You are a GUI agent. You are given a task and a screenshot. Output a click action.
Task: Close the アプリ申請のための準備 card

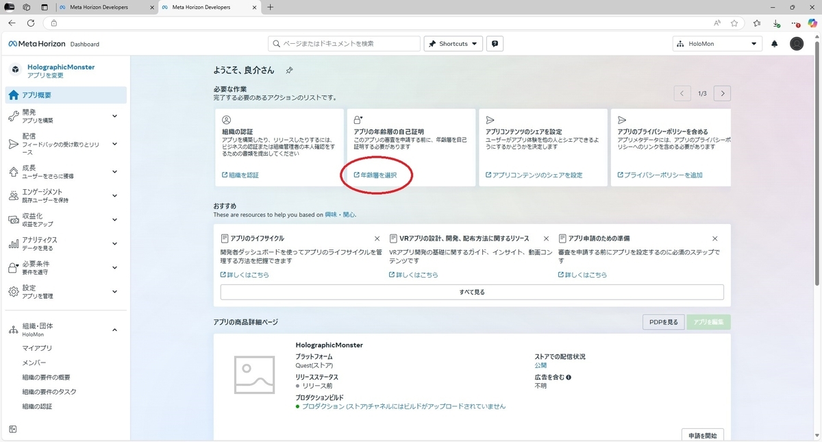click(715, 238)
